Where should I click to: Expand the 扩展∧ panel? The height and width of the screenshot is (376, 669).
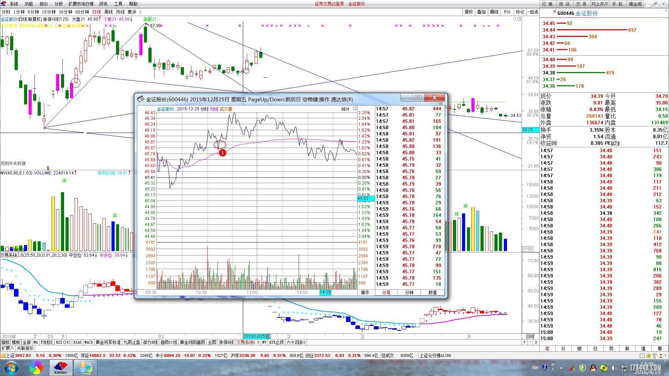pos(7,348)
